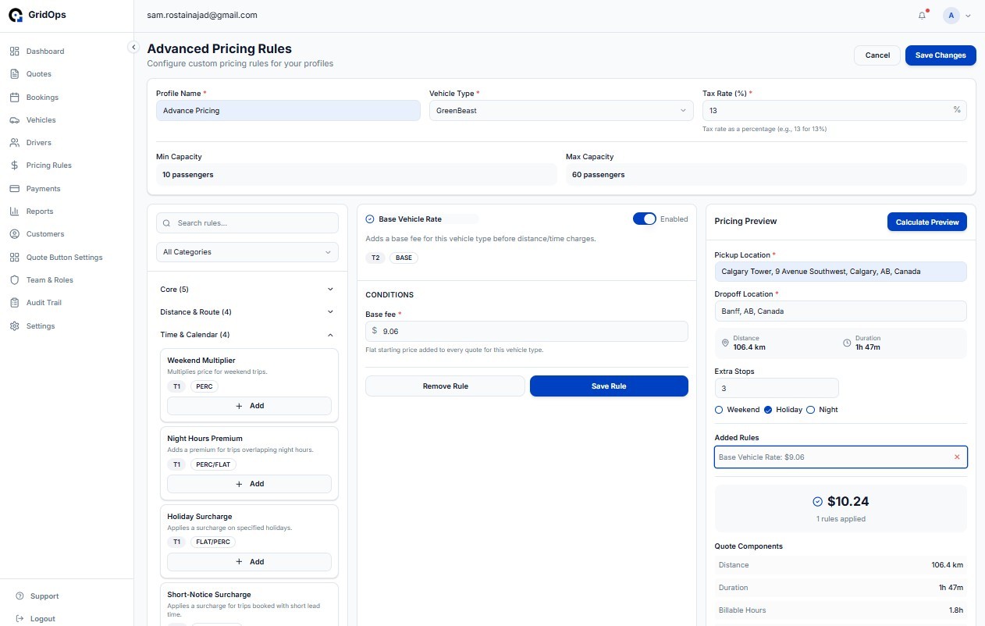Click Save Changes button
The height and width of the screenshot is (626, 985).
pos(941,55)
